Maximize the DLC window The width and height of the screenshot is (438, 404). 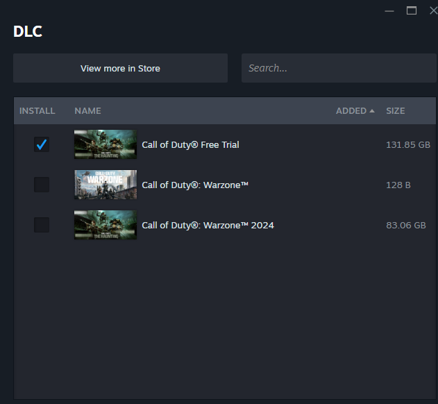coord(412,10)
